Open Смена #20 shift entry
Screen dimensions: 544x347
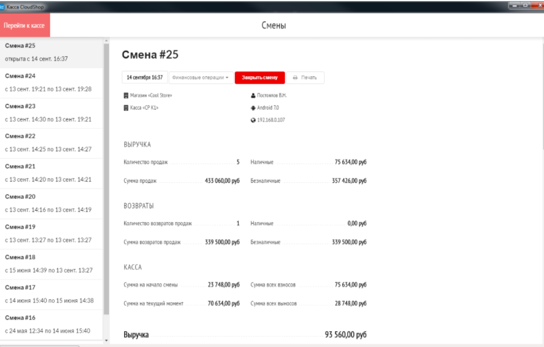[51, 203]
